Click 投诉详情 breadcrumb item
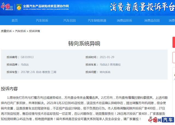The image size is (175, 125). (x=34, y=31)
